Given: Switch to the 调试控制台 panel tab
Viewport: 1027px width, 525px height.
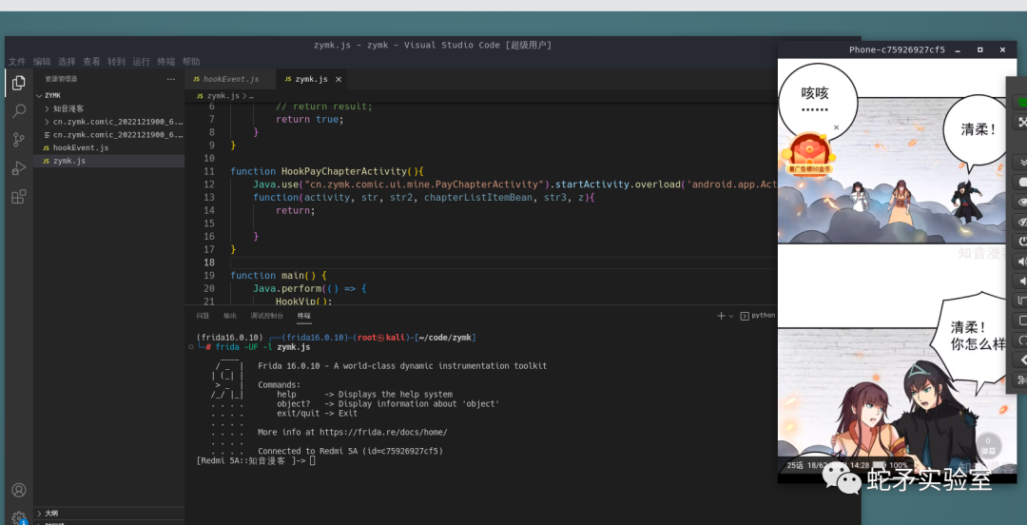Looking at the screenshot, I should (x=266, y=316).
